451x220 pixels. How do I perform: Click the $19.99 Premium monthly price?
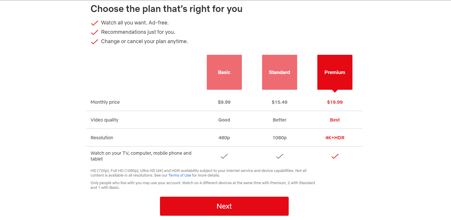tap(335, 102)
